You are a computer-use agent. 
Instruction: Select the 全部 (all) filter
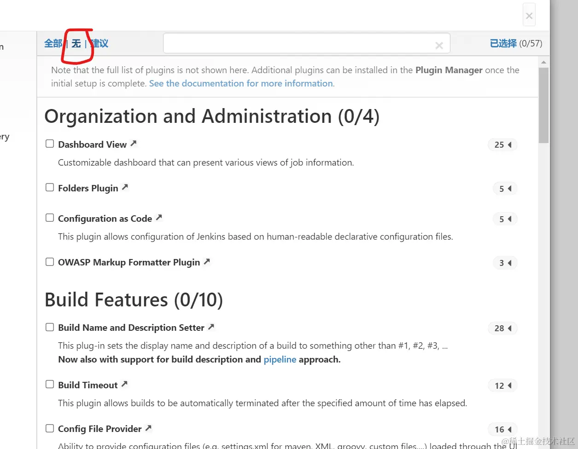53,44
